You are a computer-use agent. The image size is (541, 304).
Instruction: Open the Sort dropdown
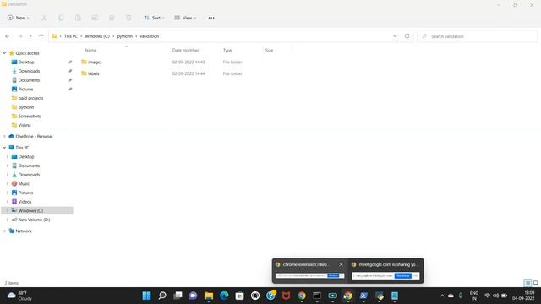coord(154,18)
